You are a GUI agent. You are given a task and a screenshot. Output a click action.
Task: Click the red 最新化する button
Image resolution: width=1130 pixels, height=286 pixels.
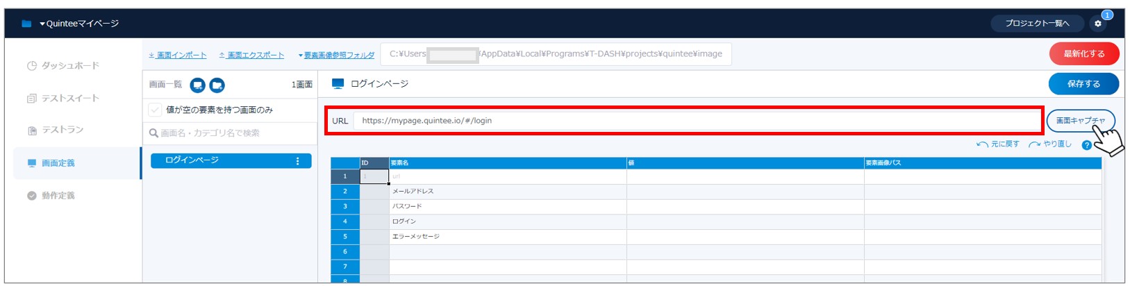tap(1083, 53)
